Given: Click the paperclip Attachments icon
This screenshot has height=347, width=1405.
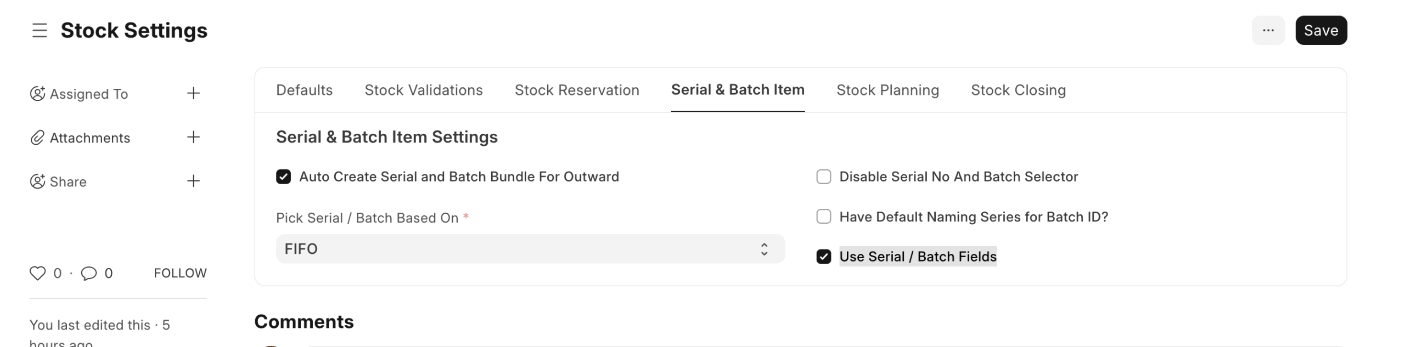Looking at the screenshot, I should tap(37, 138).
